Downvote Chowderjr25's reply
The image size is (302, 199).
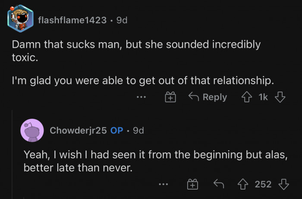pyautogui.click(x=283, y=184)
